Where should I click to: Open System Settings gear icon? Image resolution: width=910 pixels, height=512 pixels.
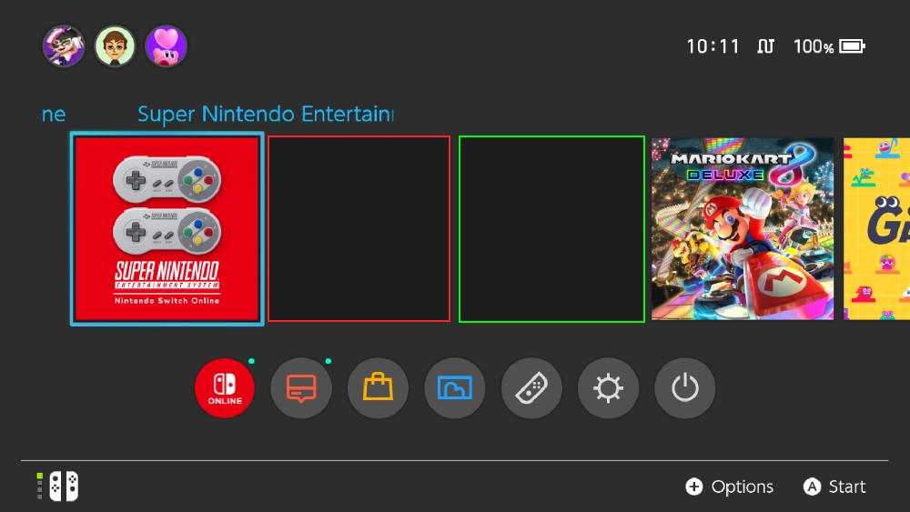click(x=608, y=388)
